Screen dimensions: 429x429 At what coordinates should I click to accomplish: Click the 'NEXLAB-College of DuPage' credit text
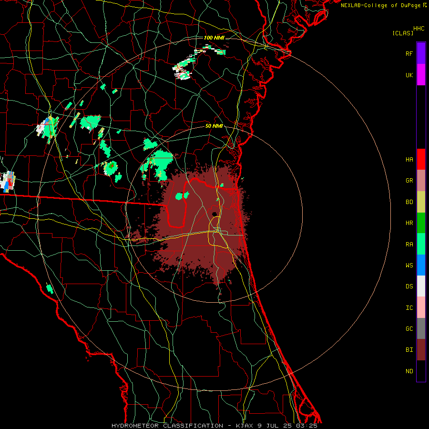[x=380, y=5]
